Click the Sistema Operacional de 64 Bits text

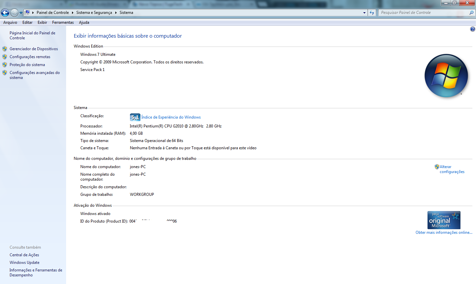click(156, 141)
